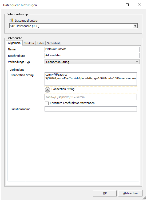Click the Beschreibung label

[x=17, y=56]
